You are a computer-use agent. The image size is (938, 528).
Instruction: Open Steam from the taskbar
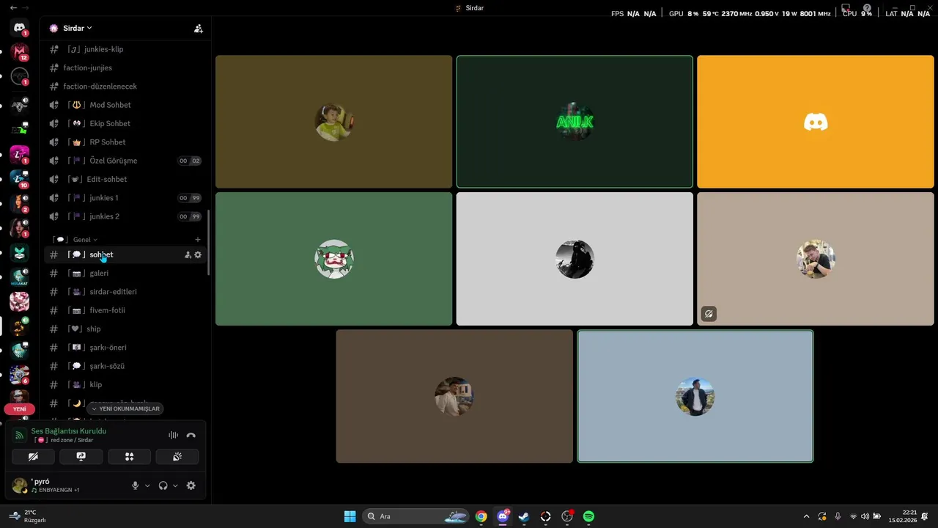[x=524, y=516]
